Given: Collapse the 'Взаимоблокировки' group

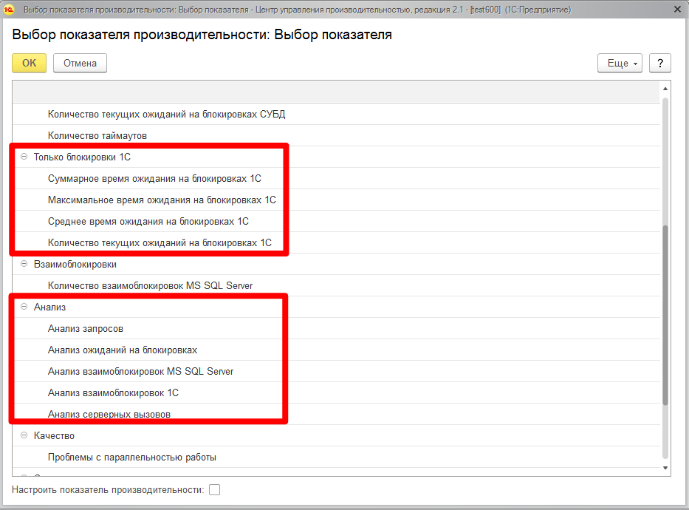Looking at the screenshot, I should coord(24,264).
